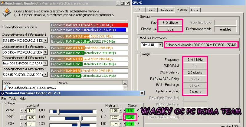The height and width of the screenshot is (127, 246).
Task: Click DDR status reading 3,06
Action: [x=130, y=117]
